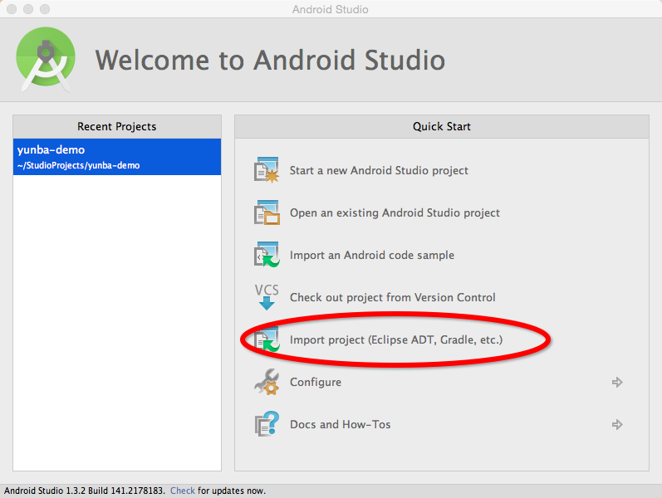
Task: Click the Import project Eclipse/Gradle icon
Action: [x=267, y=339]
